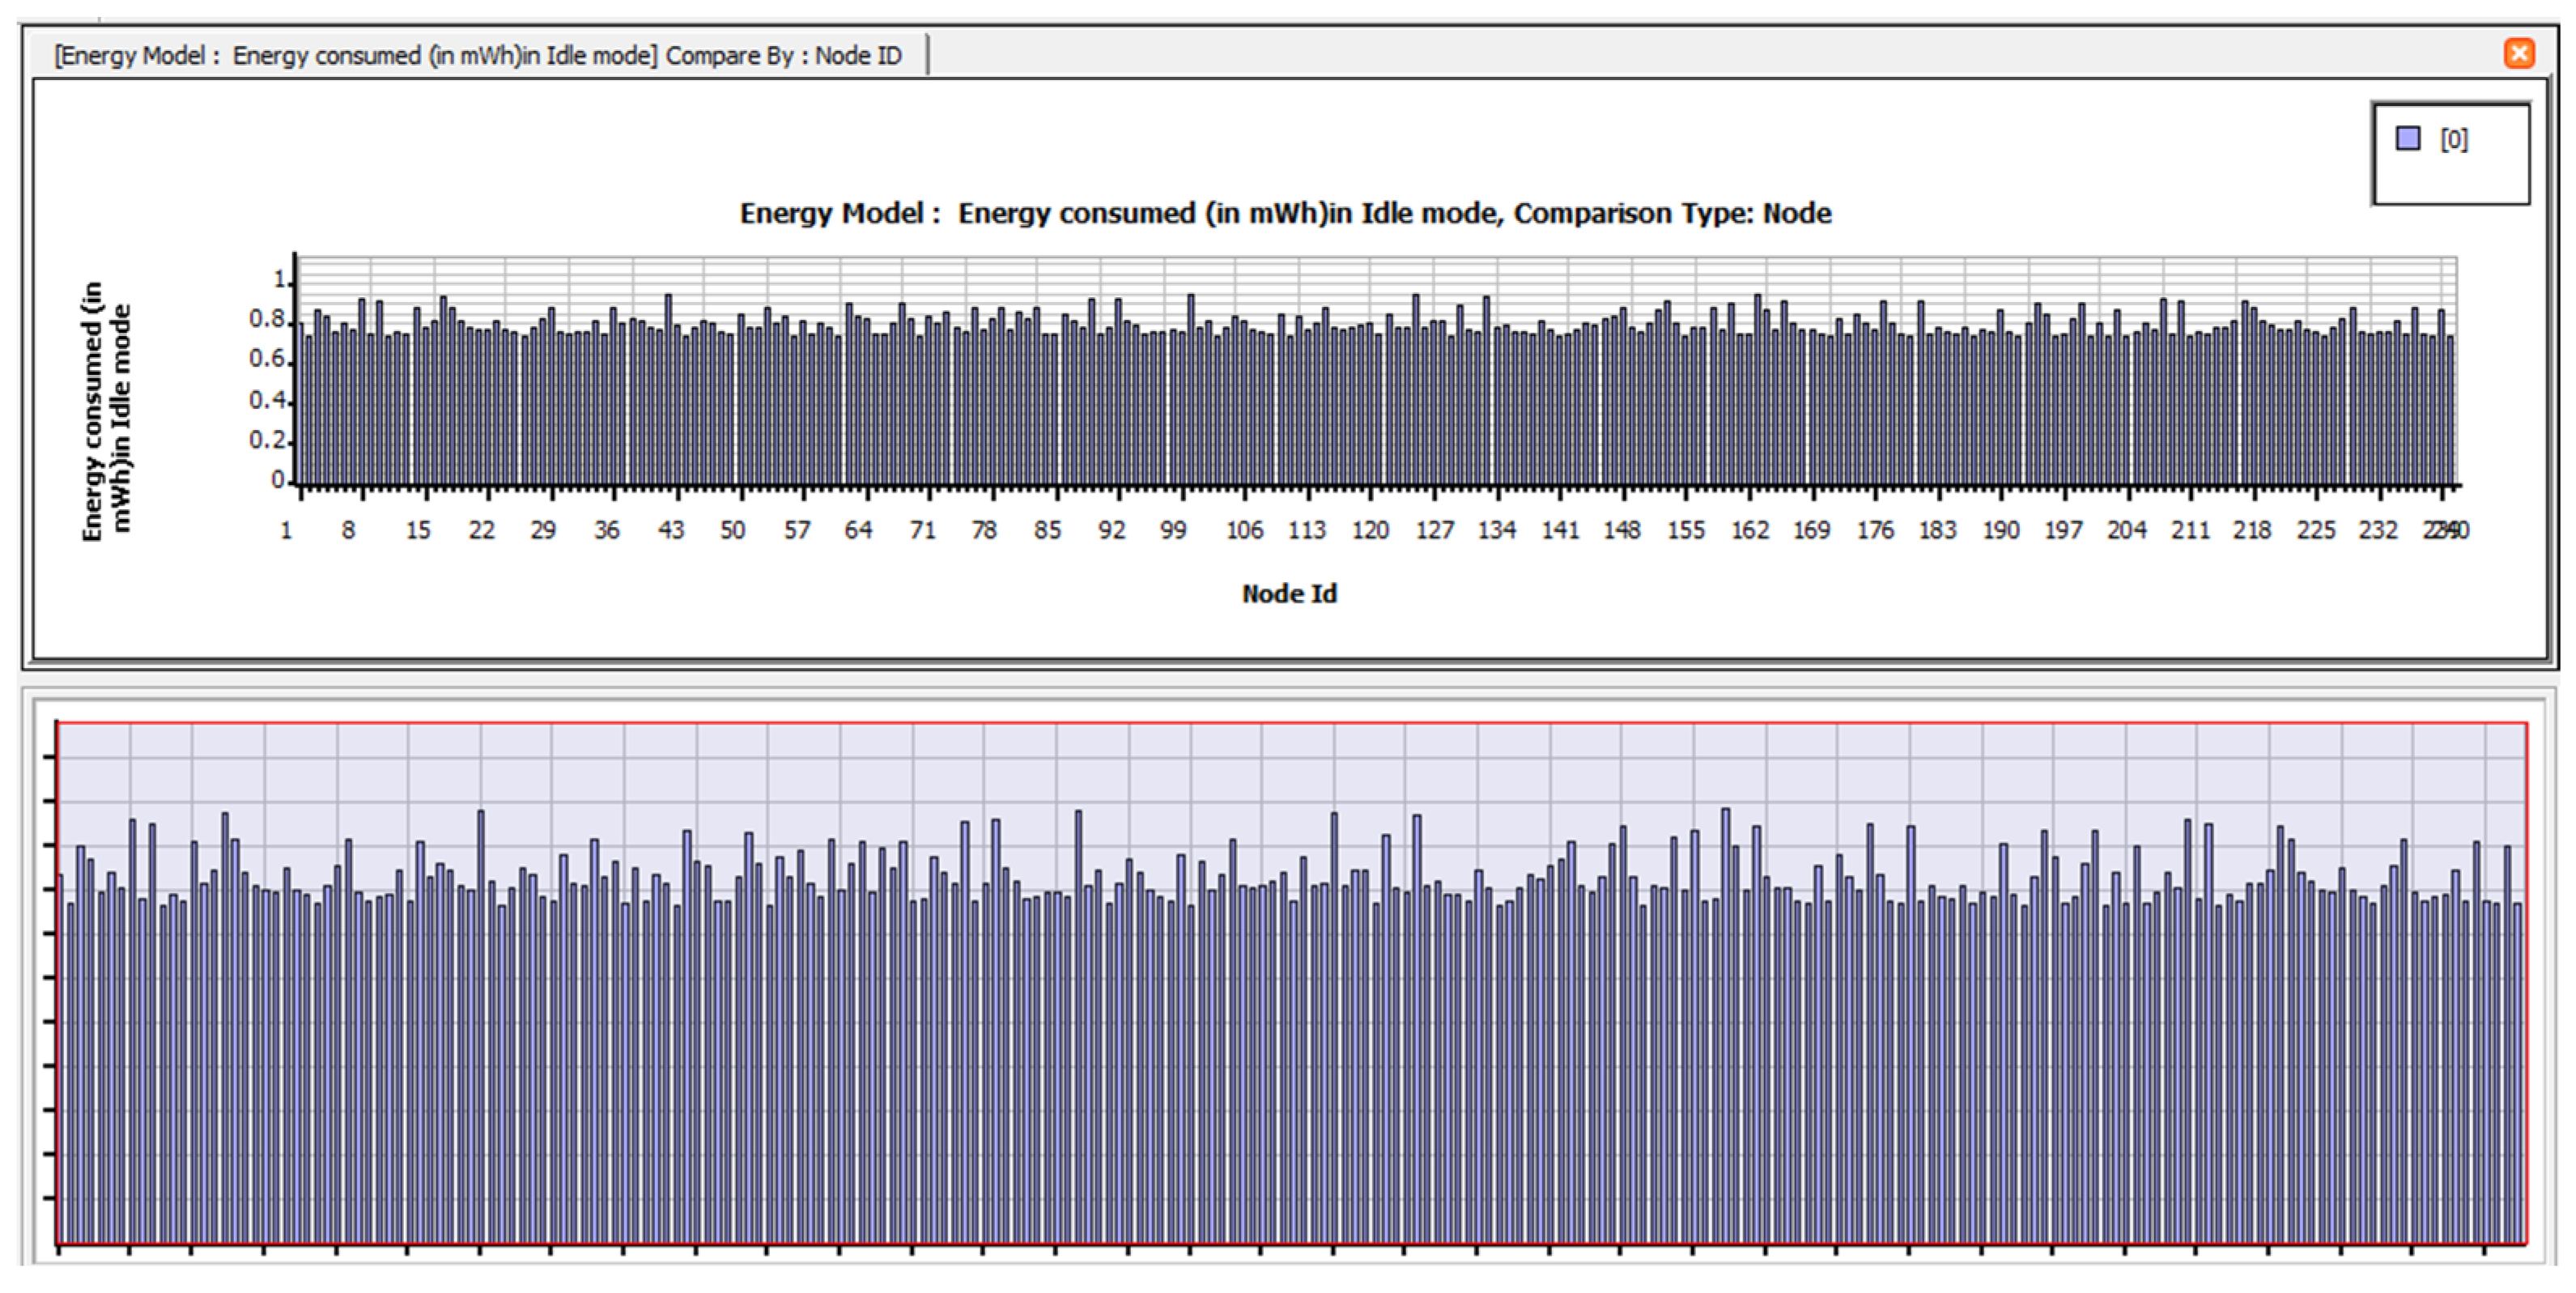This screenshot has height=1293, width=2576.
Task: Click the Node Id x-axis title
Action: tap(1289, 593)
